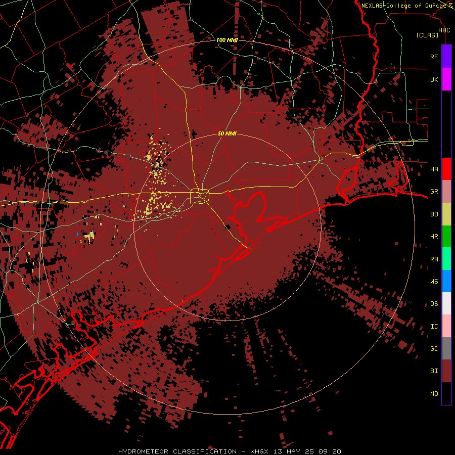The image size is (455, 455).
Task: Click the IC legend label
Action: click(434, 327)
